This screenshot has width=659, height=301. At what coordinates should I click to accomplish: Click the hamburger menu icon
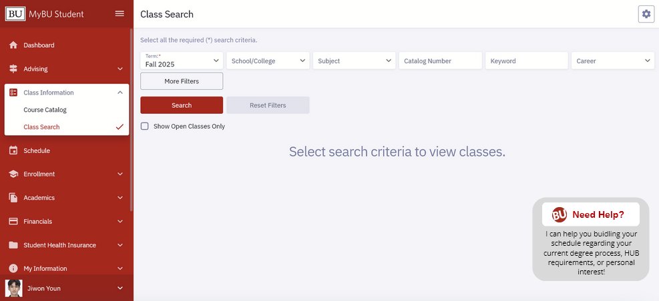120,14
